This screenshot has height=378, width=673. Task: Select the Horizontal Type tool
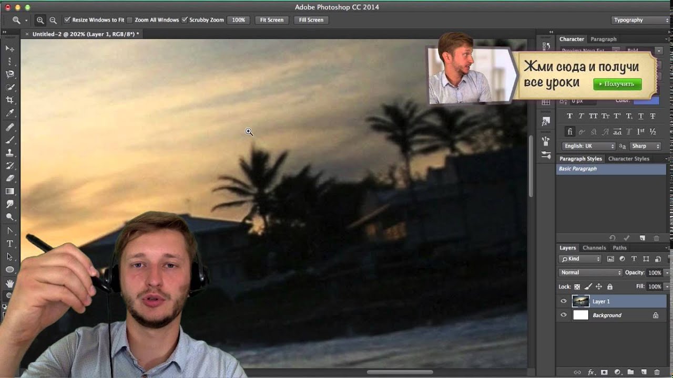click(x=9, y=244)
